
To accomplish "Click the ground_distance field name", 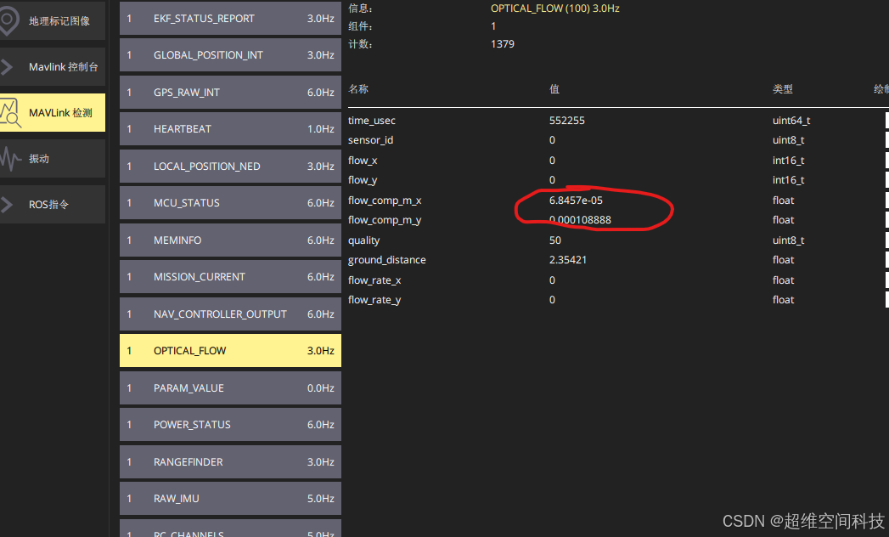I will pyautogui.click(x=387, y=259).
